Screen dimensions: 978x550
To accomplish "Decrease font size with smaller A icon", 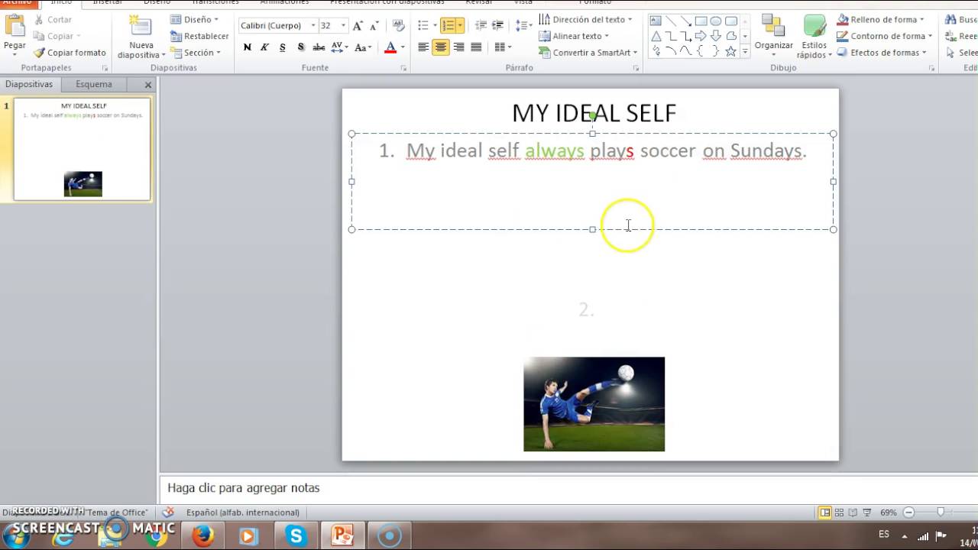I will (373, 26).
